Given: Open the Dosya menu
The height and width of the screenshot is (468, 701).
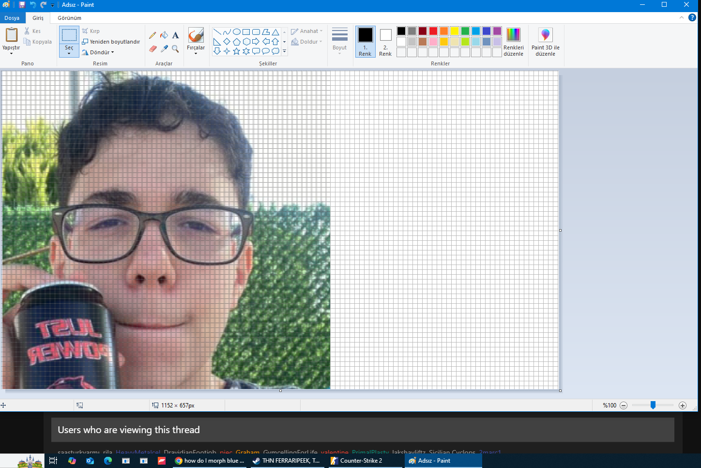Looking at the screenshot, I should (12, 18).
